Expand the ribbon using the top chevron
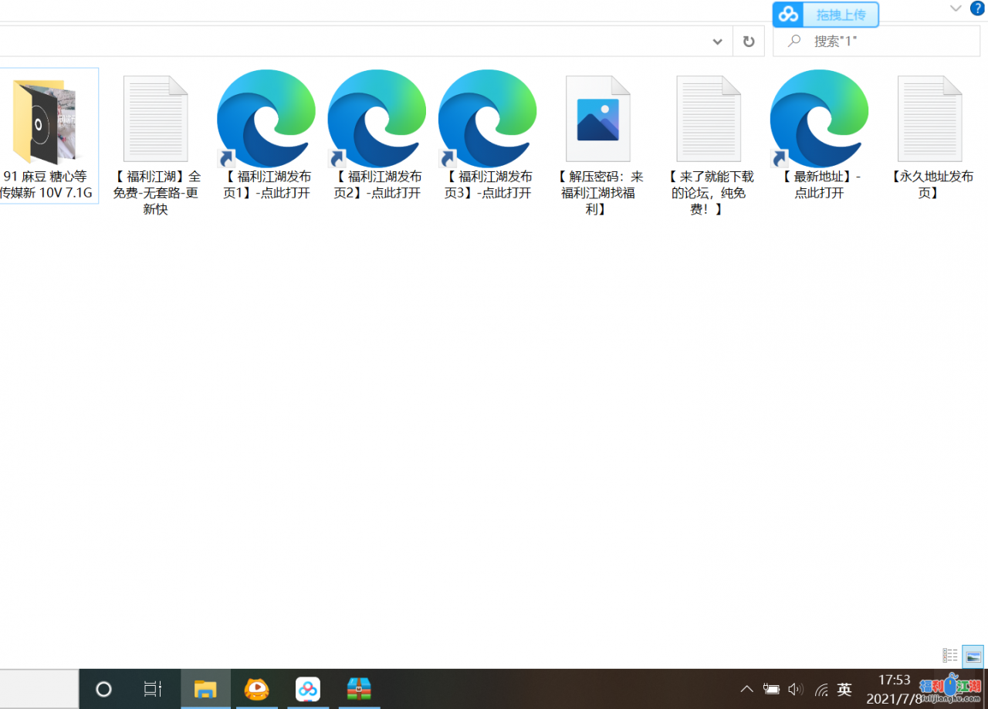This screenshot has height=709, width=988. 956,8
